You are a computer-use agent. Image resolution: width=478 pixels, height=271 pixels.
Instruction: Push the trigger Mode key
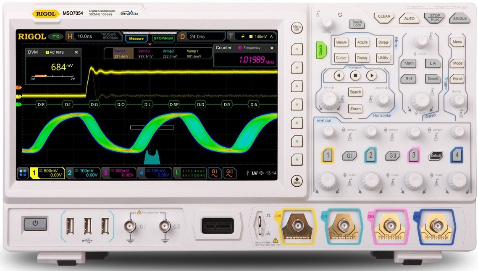pyautogui.click(x=457, y=63)
